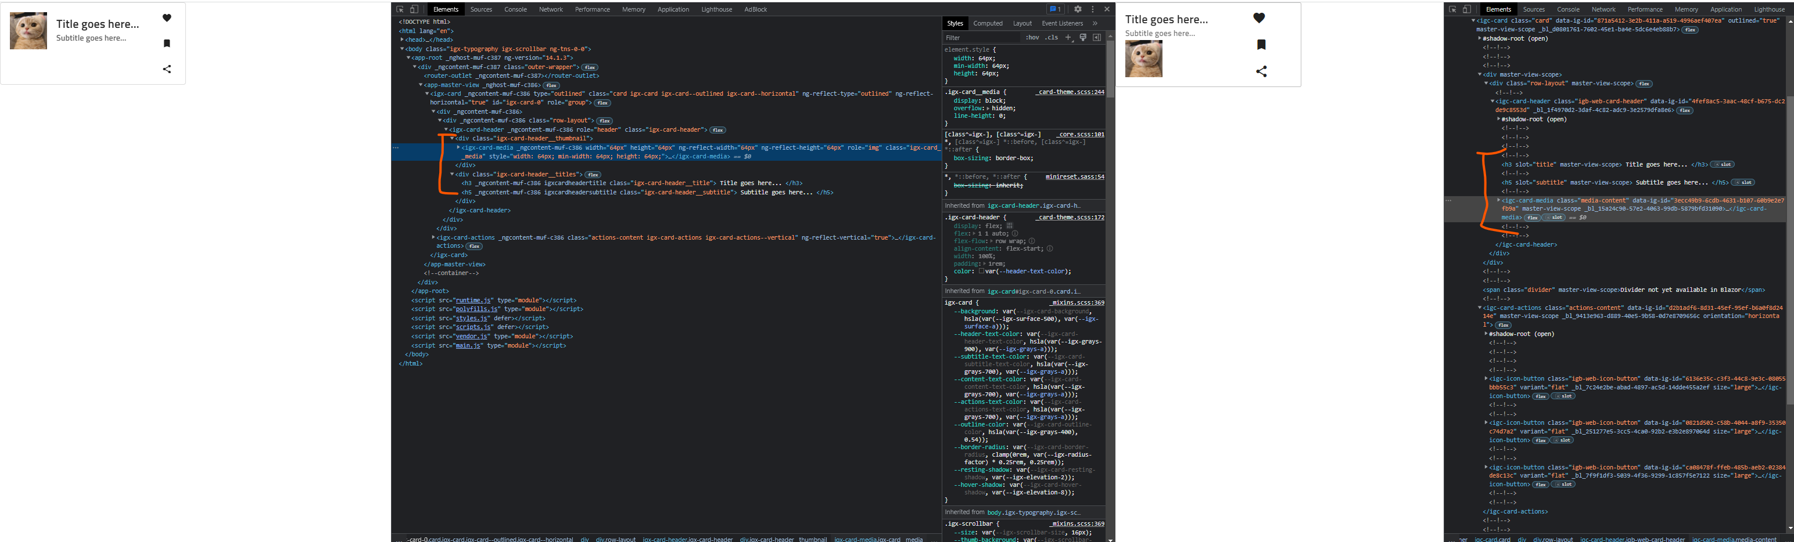The height and width of the screenshot is (542, 1794).
Task: Click the bookmark icon on left card
Action: click(167, 43)
